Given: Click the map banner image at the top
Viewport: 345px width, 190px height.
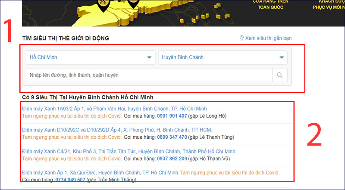Looking at the screenshot, I should click(x=184, y=13).
